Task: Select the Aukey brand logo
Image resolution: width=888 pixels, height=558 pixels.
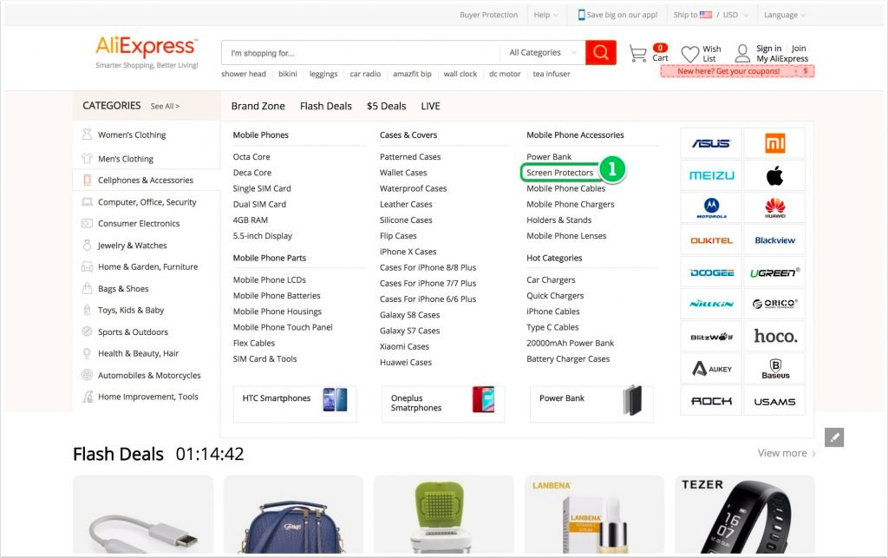Action: click(x=711, y=369)
